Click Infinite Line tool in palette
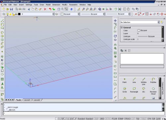 (x=144, y=82)
